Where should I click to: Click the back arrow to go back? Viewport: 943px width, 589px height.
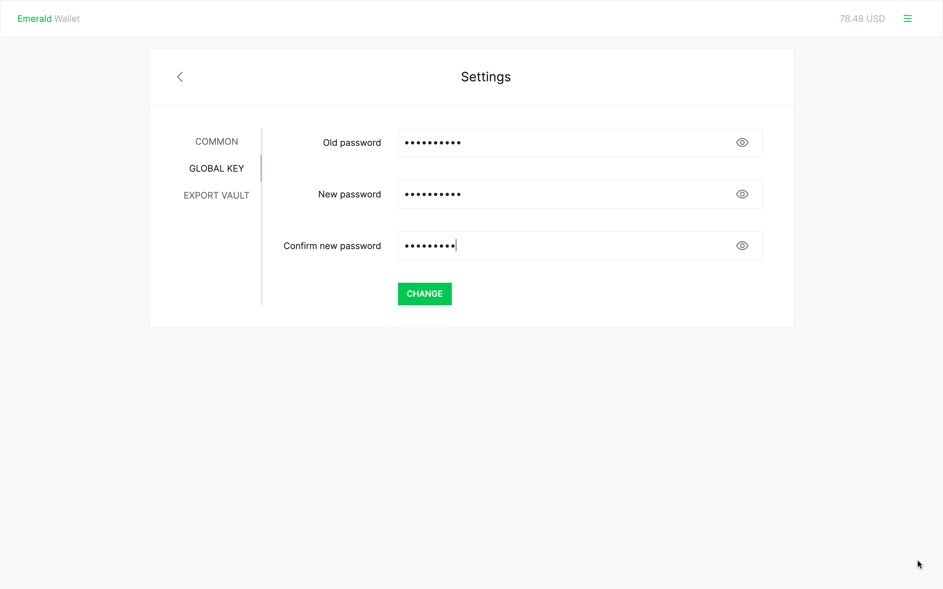tap(179, 77)
